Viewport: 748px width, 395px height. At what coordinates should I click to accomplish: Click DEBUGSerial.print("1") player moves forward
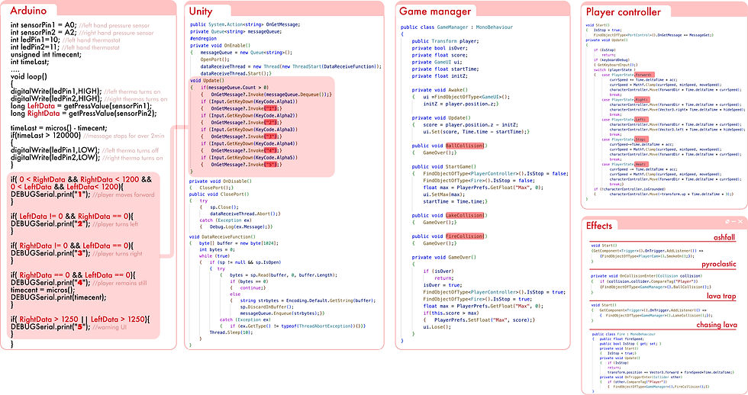coord(82,194)
